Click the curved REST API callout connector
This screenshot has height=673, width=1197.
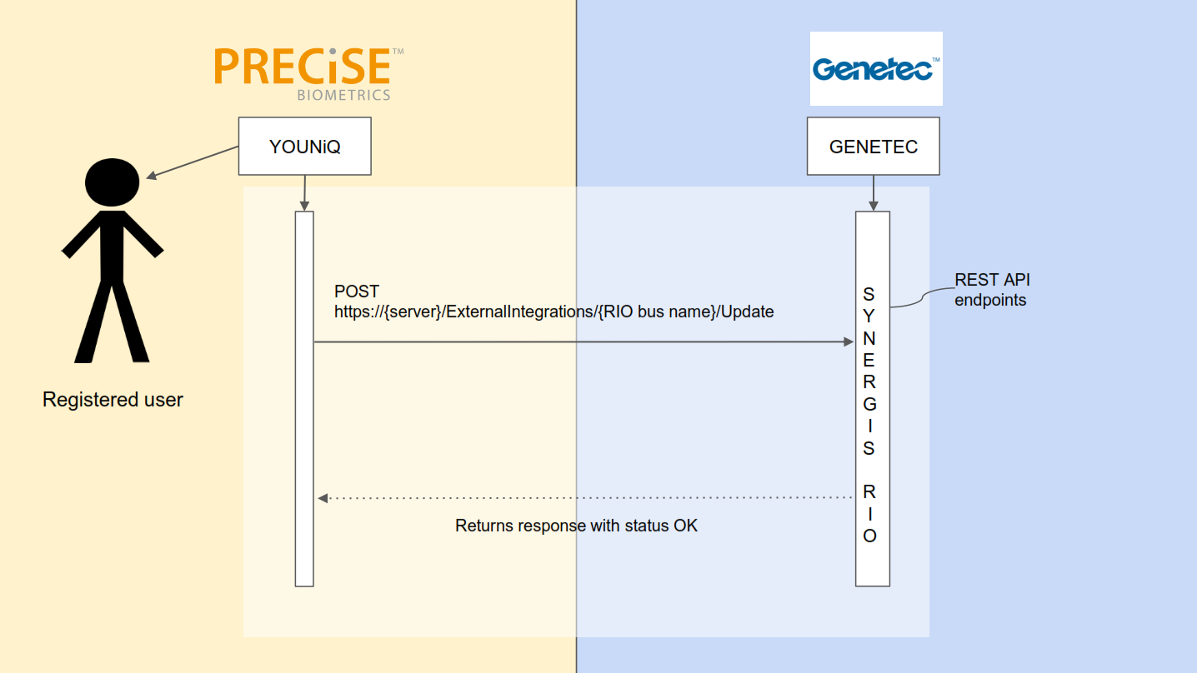(922, 298)
